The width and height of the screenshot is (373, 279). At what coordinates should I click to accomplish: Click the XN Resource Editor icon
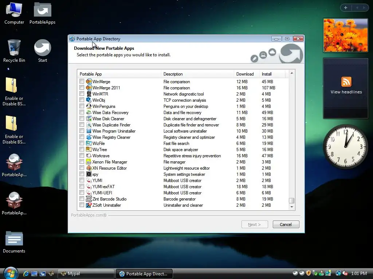pyautogui.click(x=89, y=168)
